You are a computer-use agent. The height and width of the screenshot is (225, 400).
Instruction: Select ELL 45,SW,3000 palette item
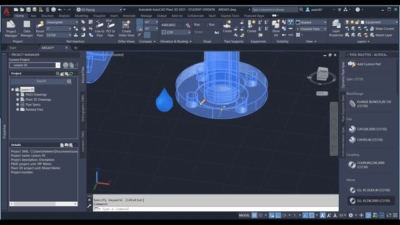[371, 201]
